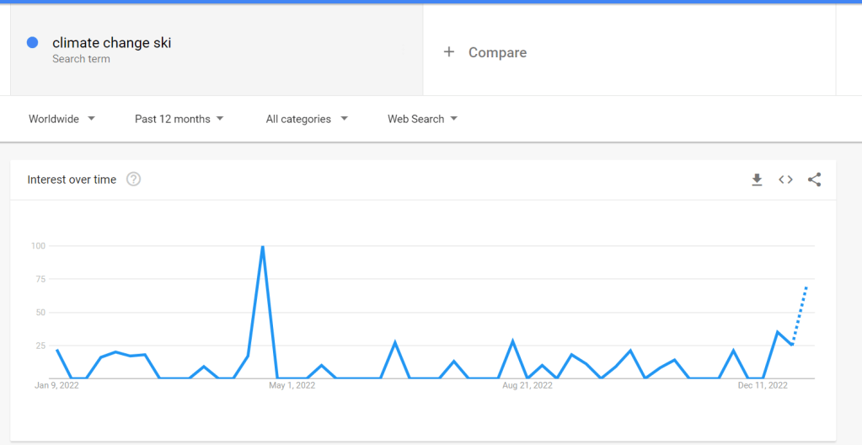This screenshot has height=445, width=862.
Task: Open help for Interest over time
Action: [x=133, y=180]
